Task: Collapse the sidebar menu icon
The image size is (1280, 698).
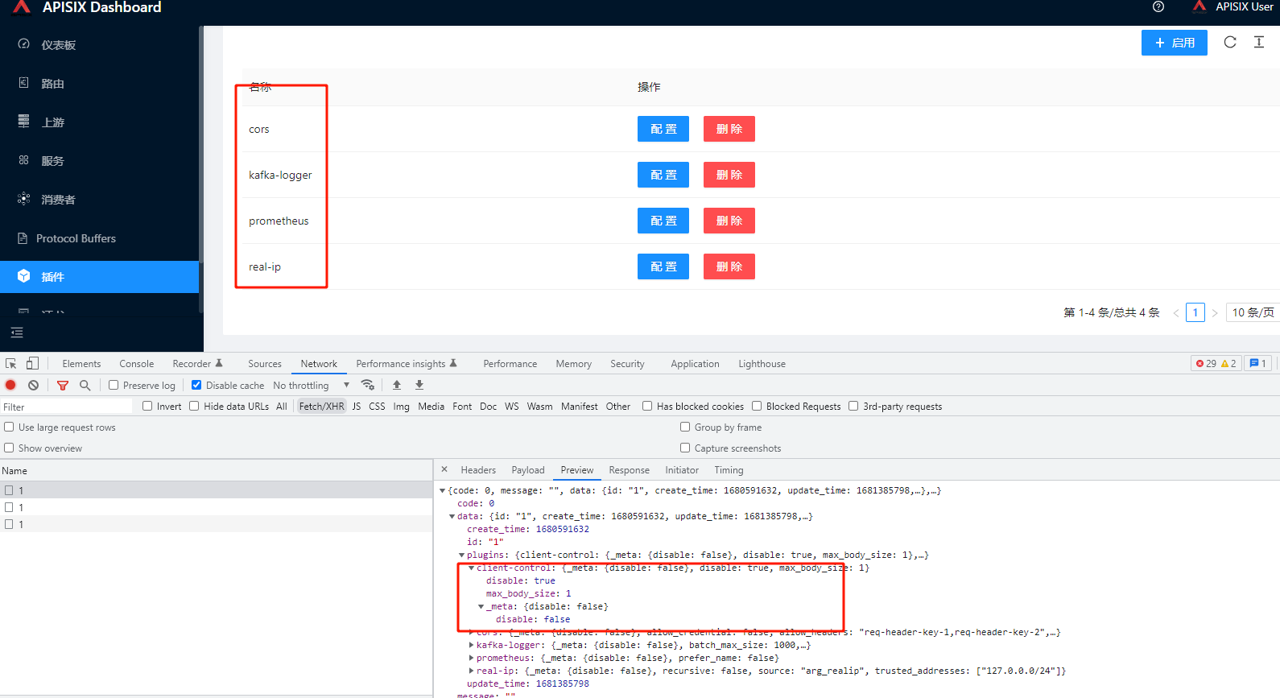Action: 17,332
